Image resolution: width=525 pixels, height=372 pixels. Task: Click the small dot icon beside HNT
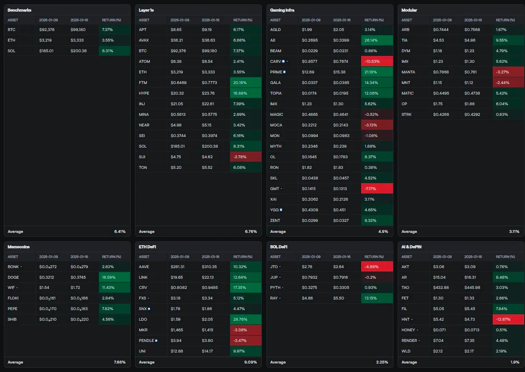point(412,319)
